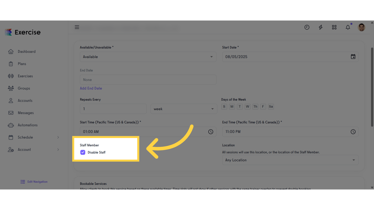Enable Saturday in Days of the Week
This screenshot has height=210, width=374.
coord(271,106)
